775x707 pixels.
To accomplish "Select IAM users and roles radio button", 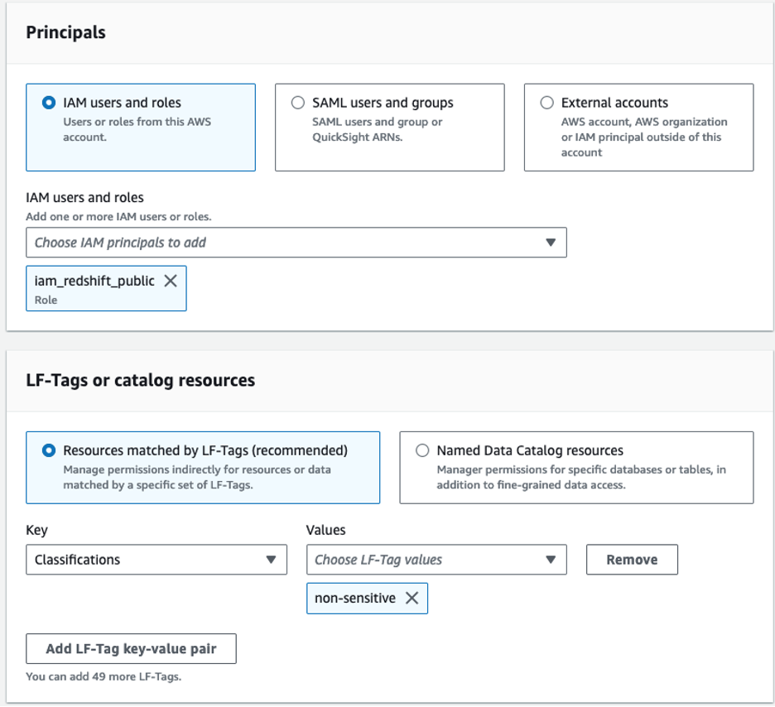I will pos(48,103).
